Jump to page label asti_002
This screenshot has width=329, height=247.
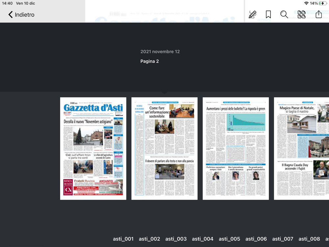click(149, 239)
